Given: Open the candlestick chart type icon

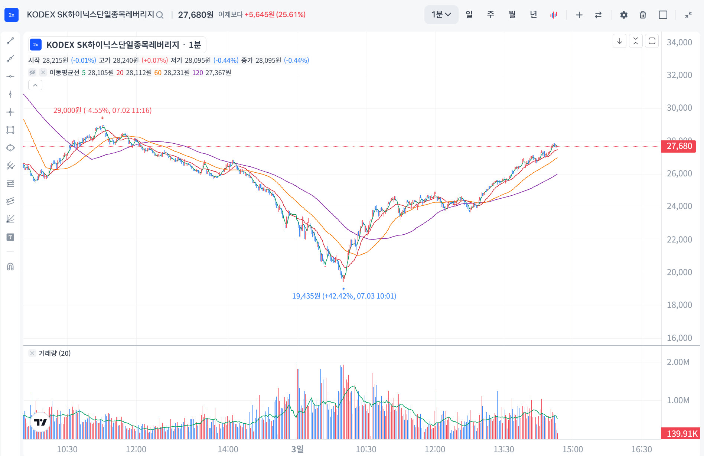Looking at the screenshot, I should pos(554,15).
